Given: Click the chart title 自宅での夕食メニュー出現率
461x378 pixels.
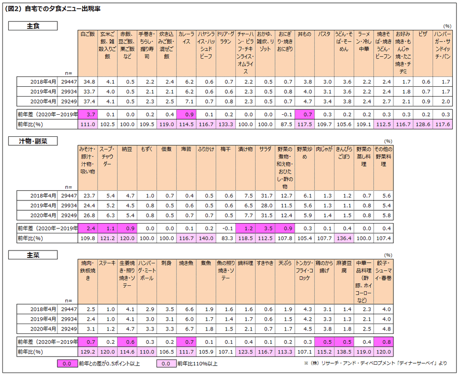Looking at the screenshot, I should pyautogui.click(x=63, y=9).
